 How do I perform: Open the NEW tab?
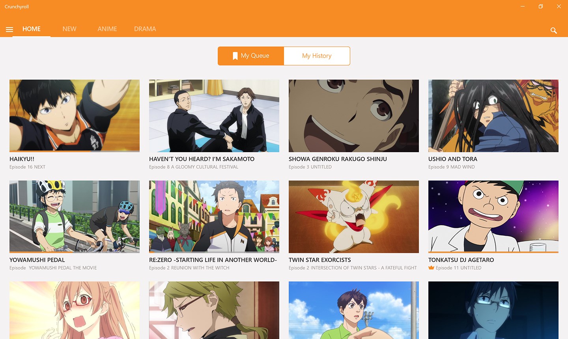coord(69,29)
